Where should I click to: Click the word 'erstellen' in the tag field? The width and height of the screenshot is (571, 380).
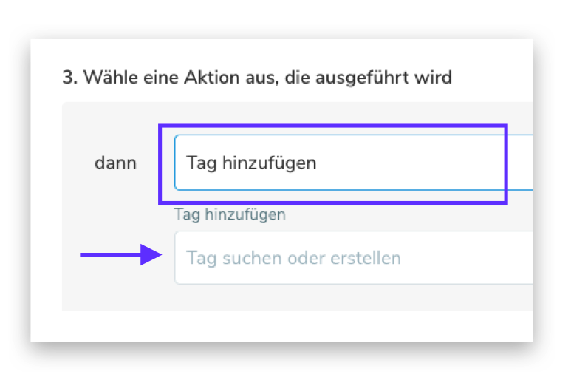pos(365,258)
